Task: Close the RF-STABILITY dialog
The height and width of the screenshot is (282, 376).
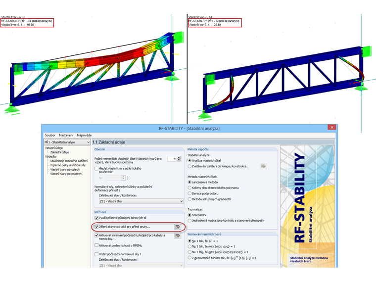Action: pos(332,127)
